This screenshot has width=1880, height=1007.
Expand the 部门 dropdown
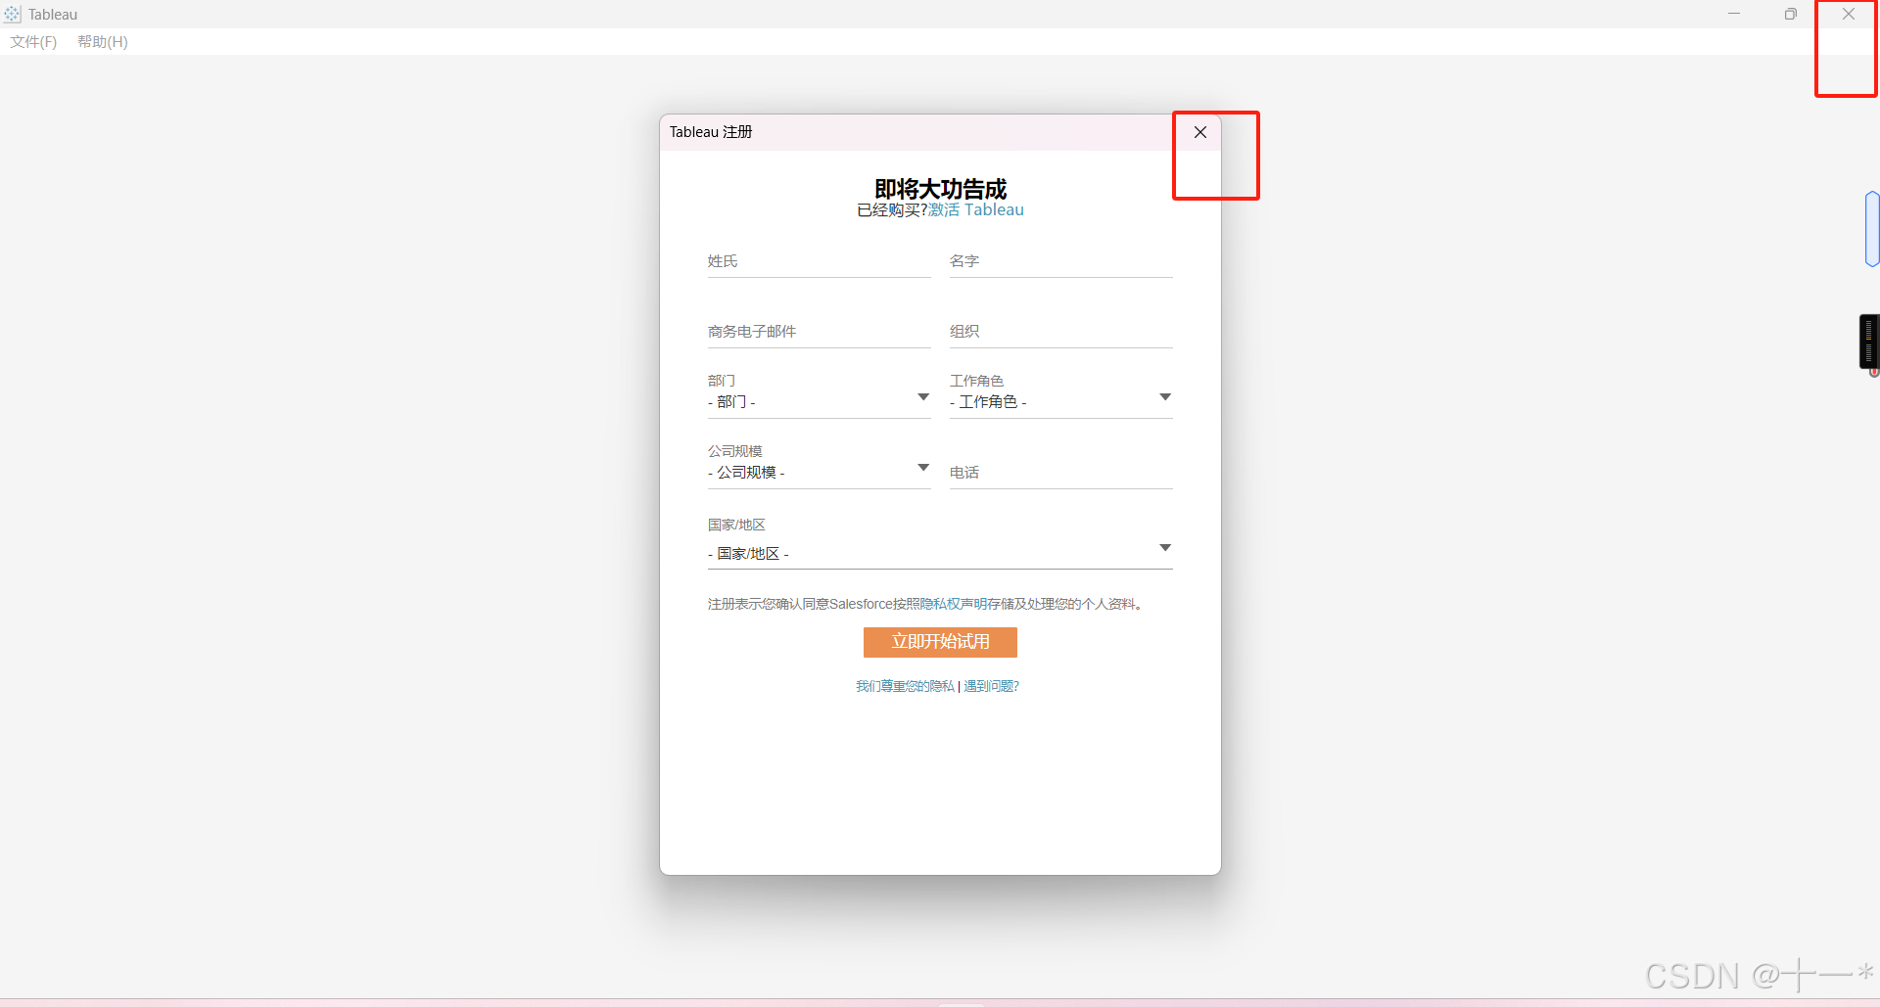pos(819,402)
